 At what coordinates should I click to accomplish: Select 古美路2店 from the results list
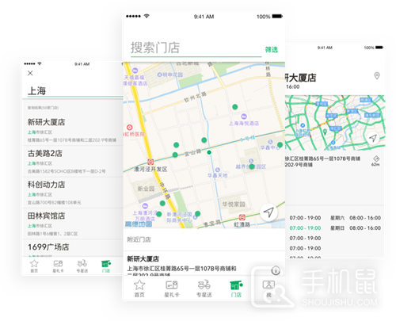[73, 162]
